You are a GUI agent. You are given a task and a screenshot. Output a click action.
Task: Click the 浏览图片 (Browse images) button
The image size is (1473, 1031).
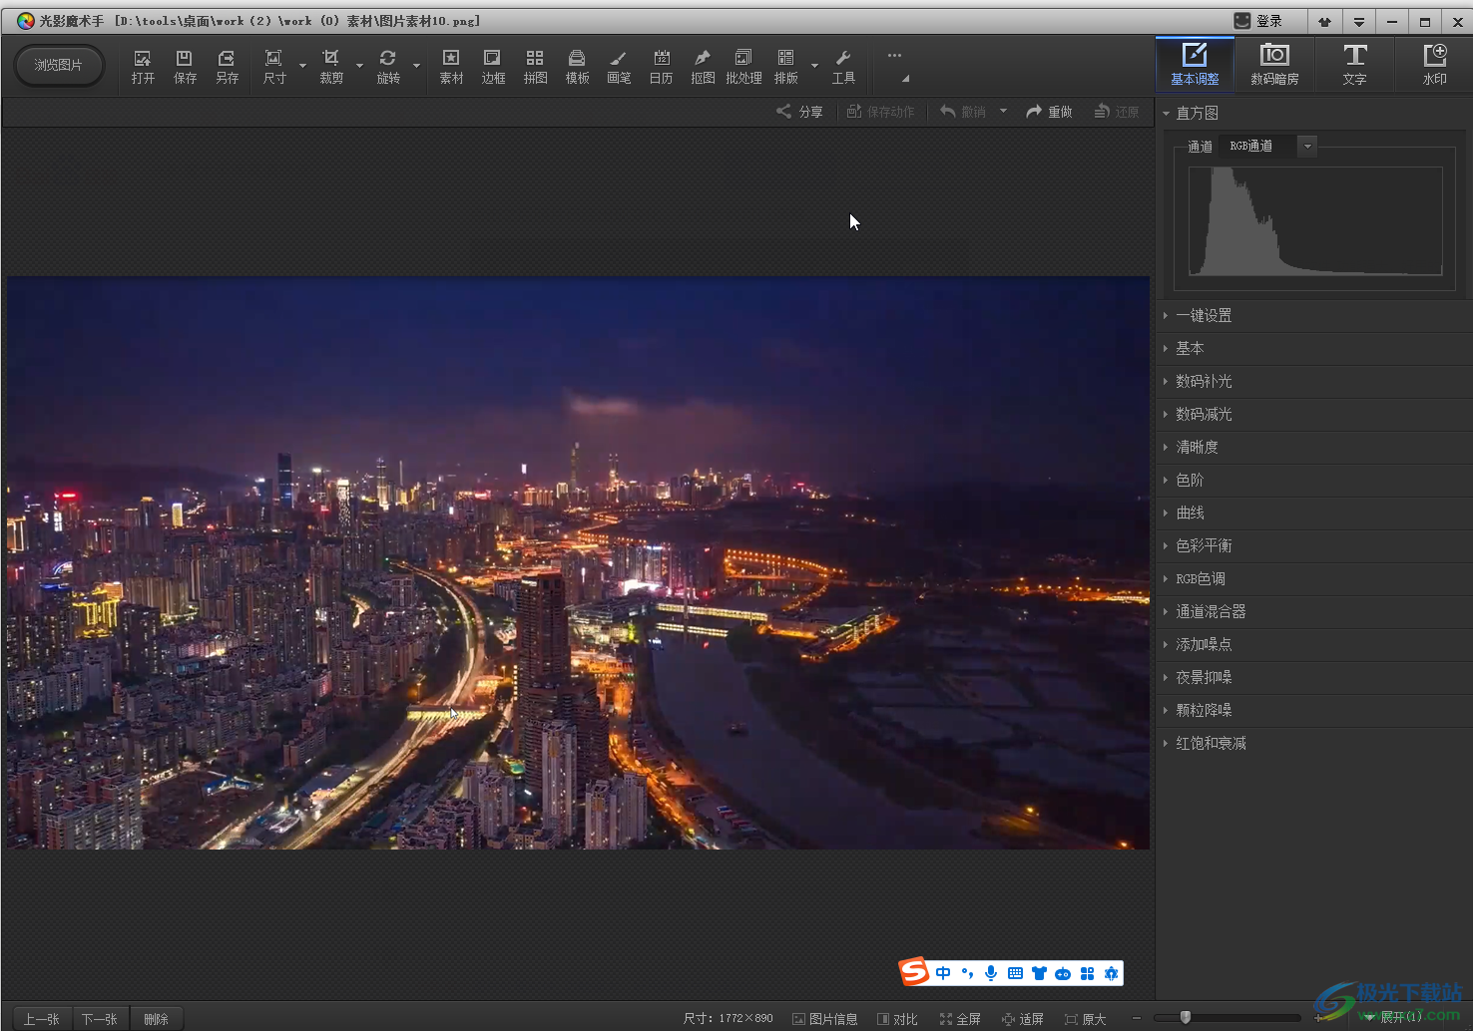pyautogui.click(x=59, y=65)
